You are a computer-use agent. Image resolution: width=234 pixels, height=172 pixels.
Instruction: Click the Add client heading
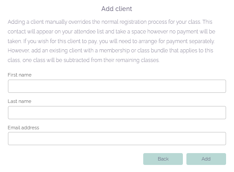click(x=117, y=9)
